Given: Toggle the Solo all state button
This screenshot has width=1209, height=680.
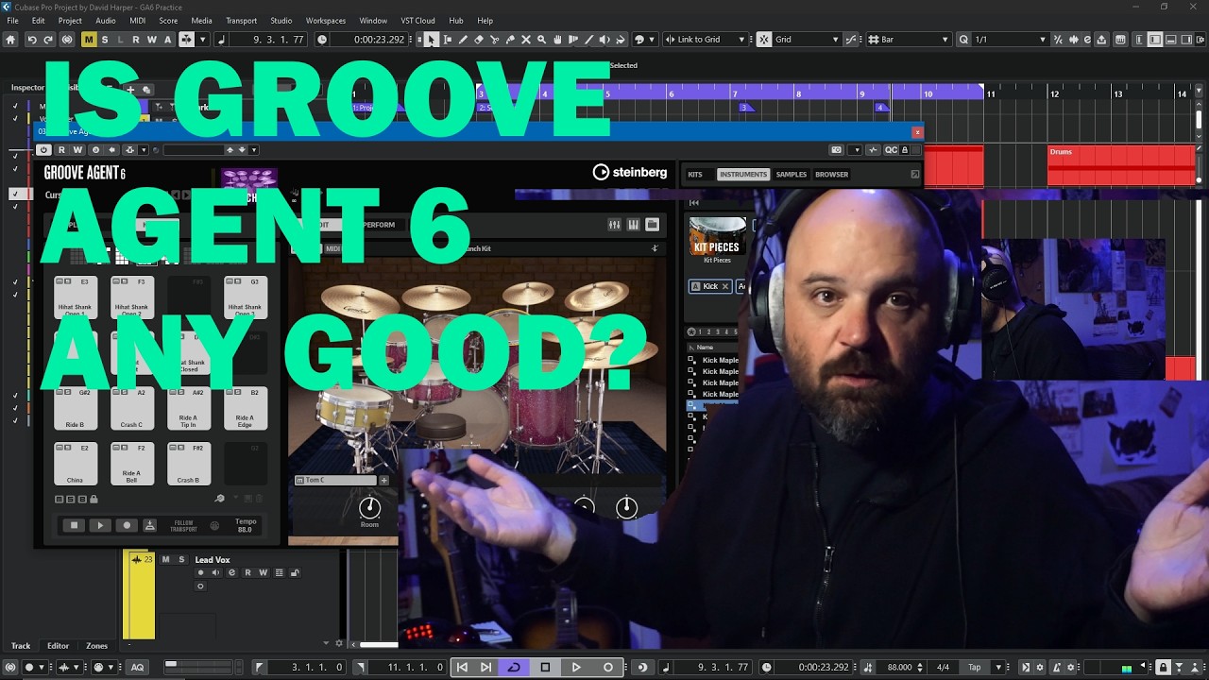Looking at the screenshot, I should (105, 40).
